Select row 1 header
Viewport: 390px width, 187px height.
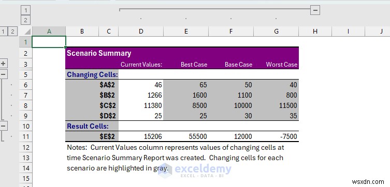[26, 42]
